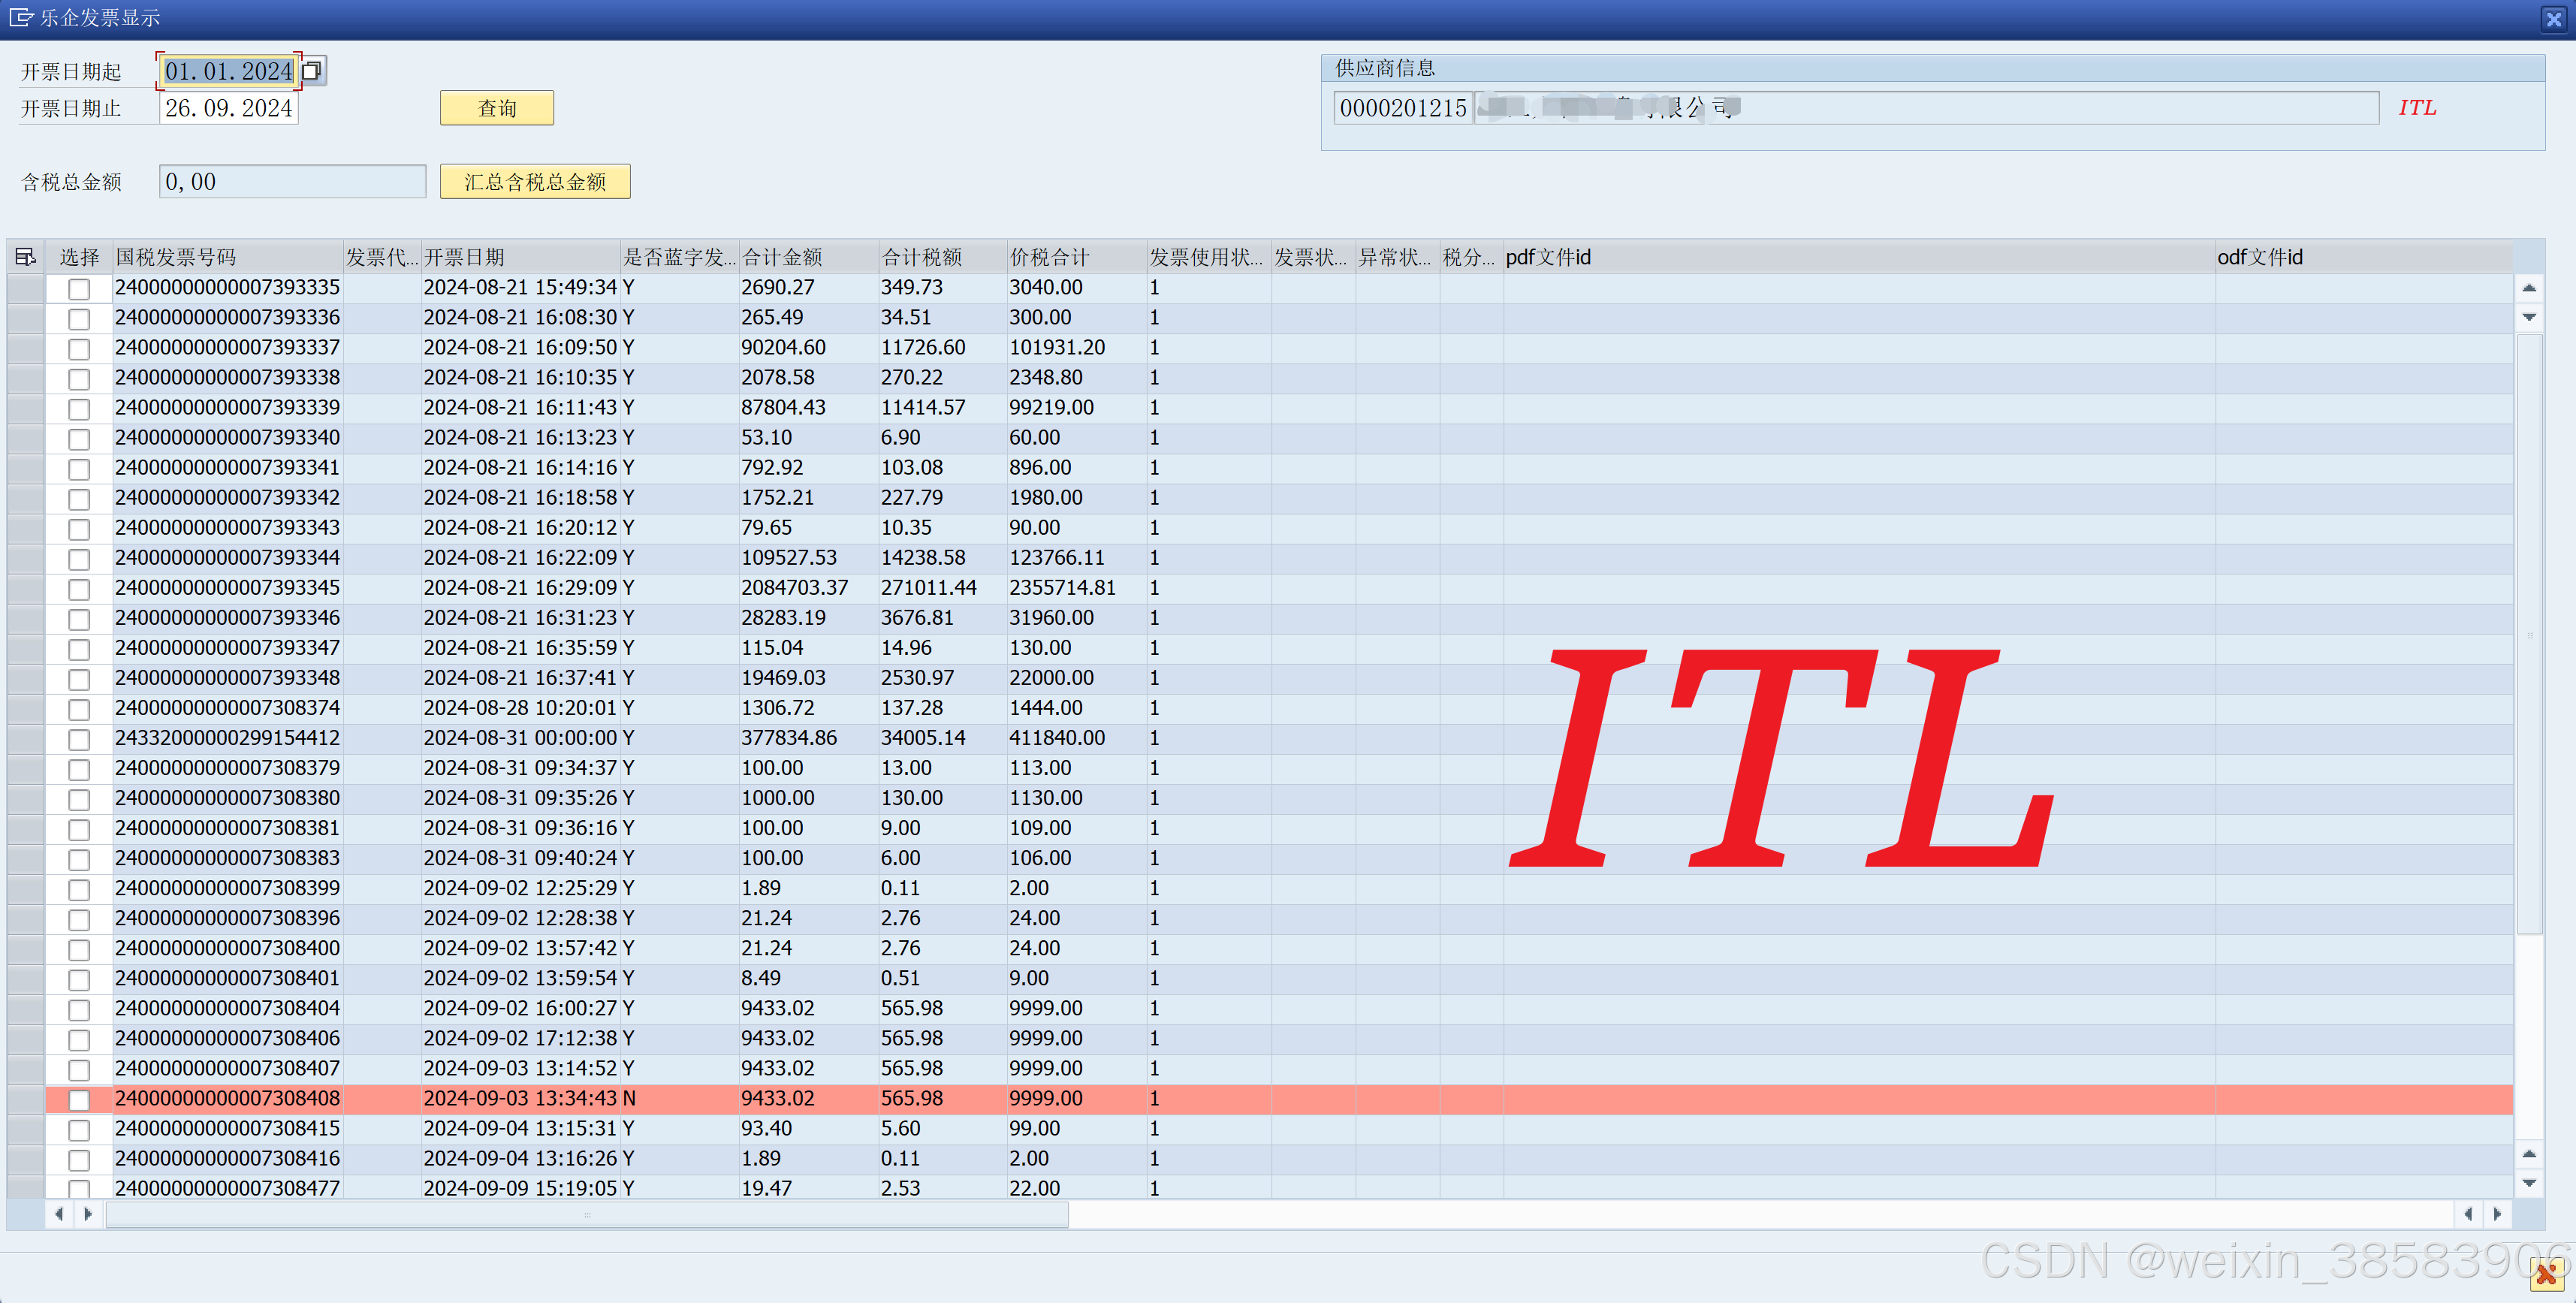This screenshot has width=2576, height=1303.
Task: Open the date picker beside 开票日期起
Action: pyautogui.click(x=312, y=71)
